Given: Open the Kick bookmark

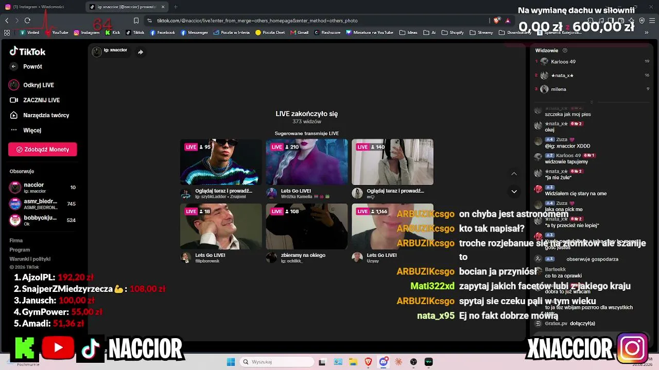Looking at the screenshot, I should click(x=113, y=32).
